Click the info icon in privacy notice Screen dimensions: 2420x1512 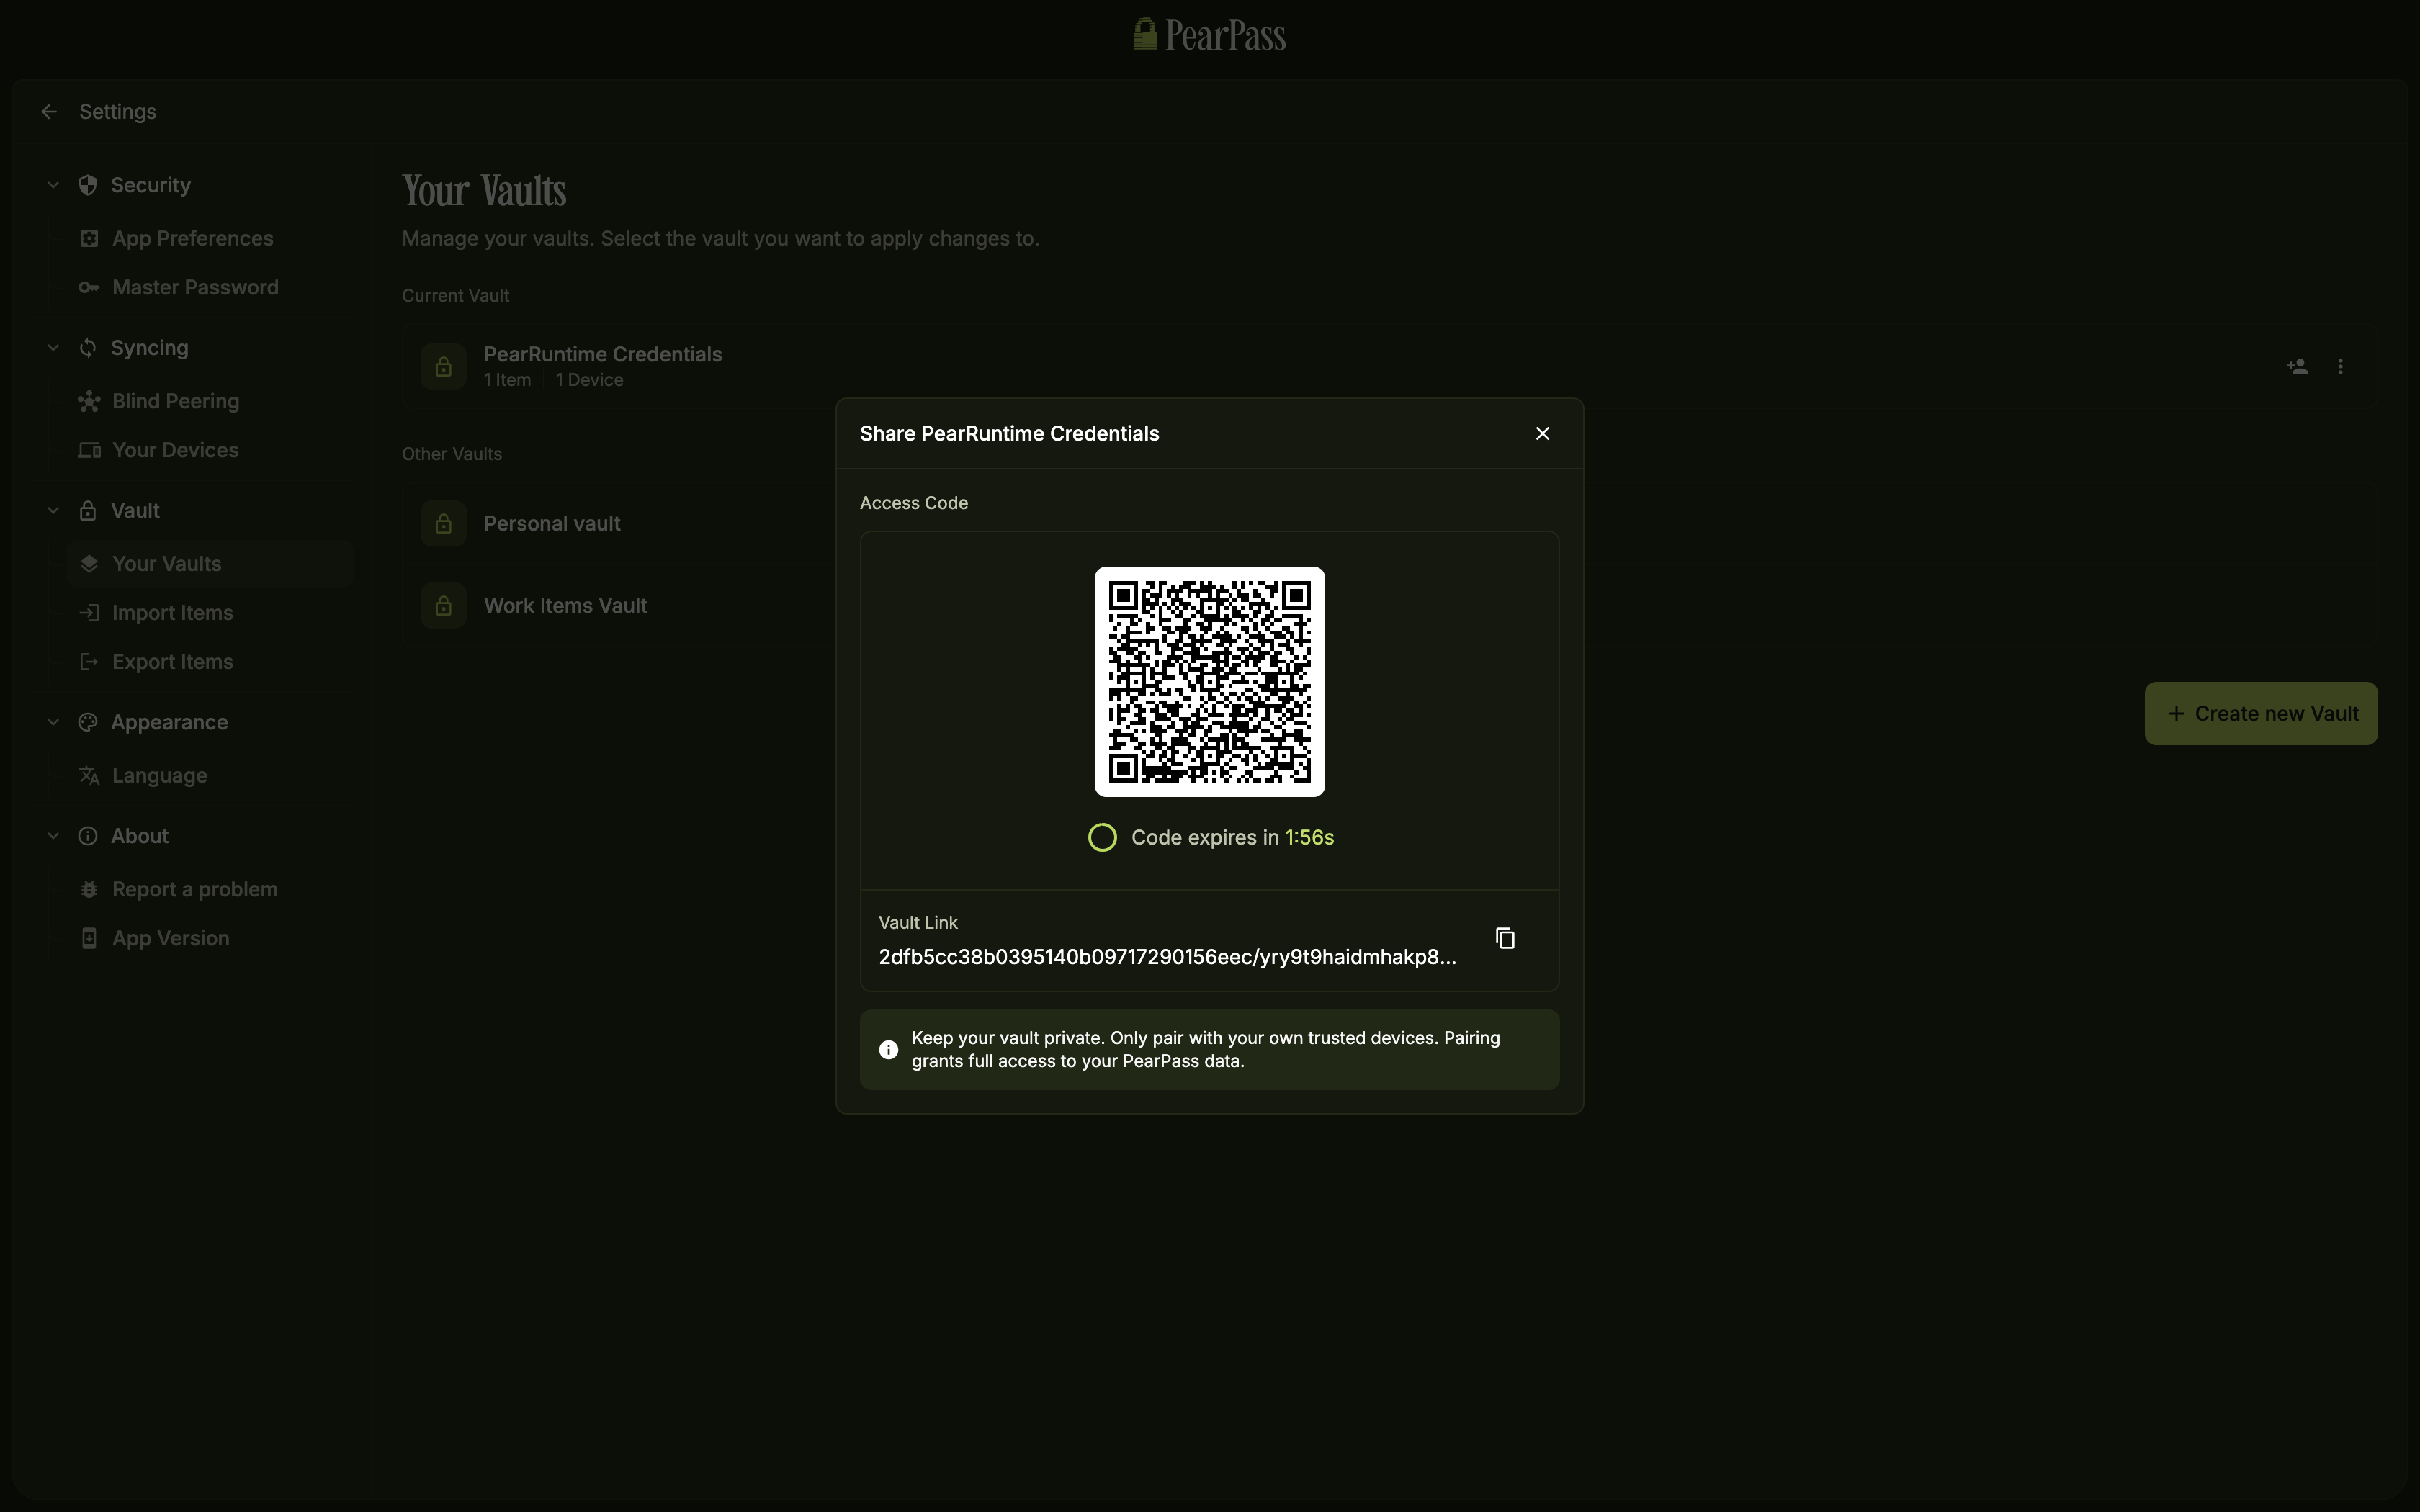point(888,1050)
